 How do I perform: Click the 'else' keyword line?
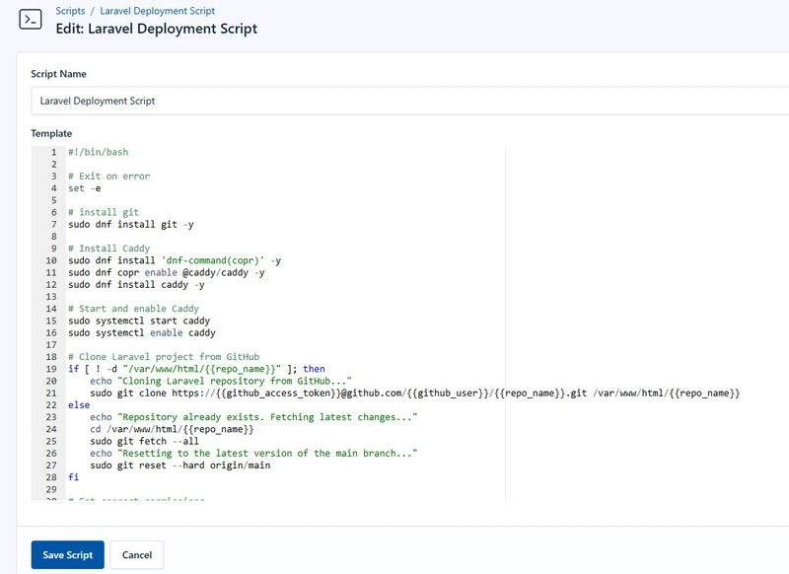coord(79,405)
